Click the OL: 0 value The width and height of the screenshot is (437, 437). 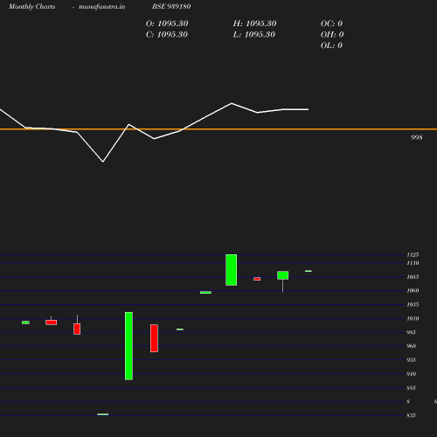coord(331,45)
